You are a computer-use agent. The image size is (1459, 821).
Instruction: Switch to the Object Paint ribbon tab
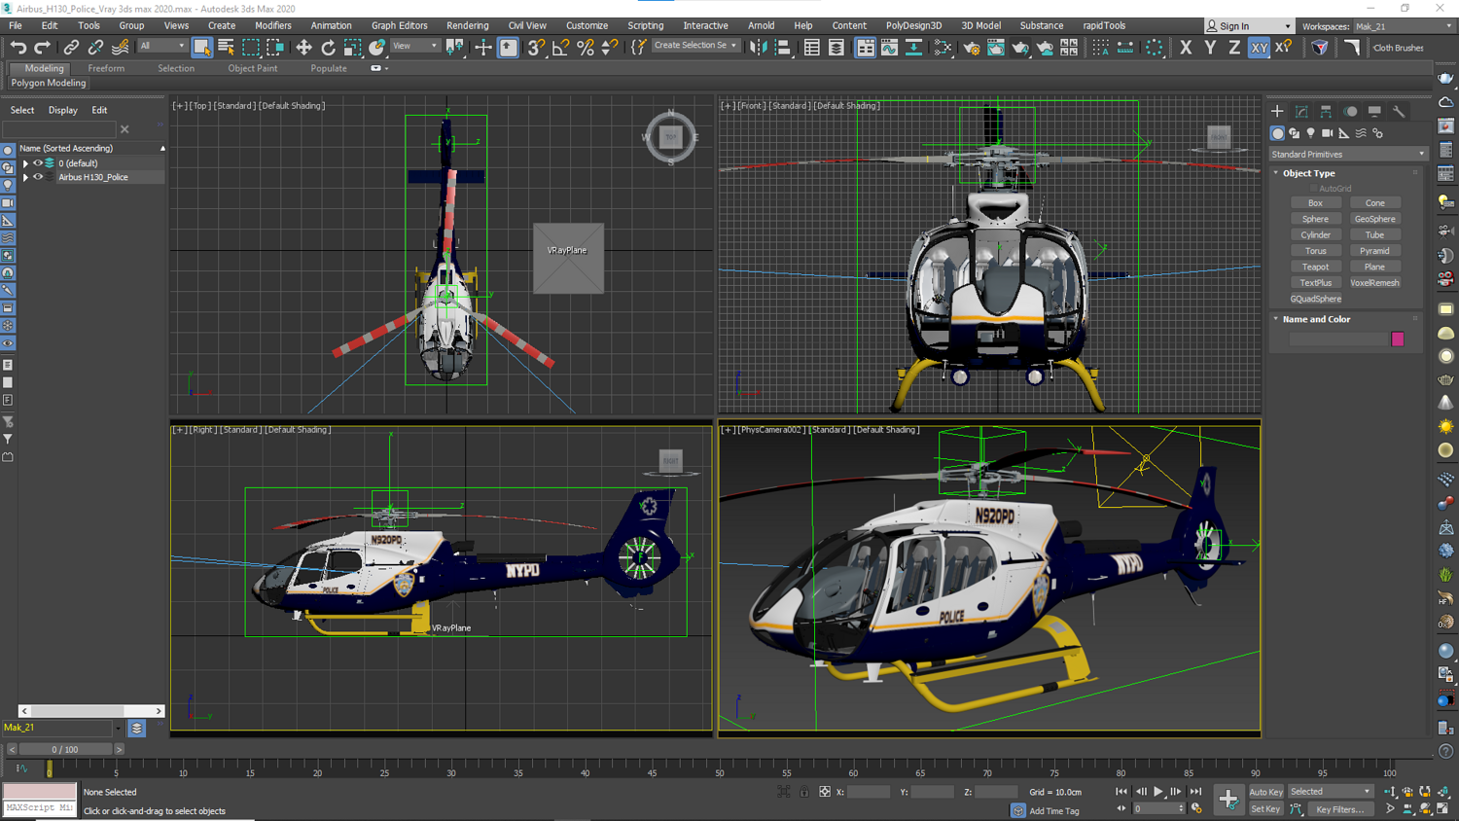pos(253,68)
